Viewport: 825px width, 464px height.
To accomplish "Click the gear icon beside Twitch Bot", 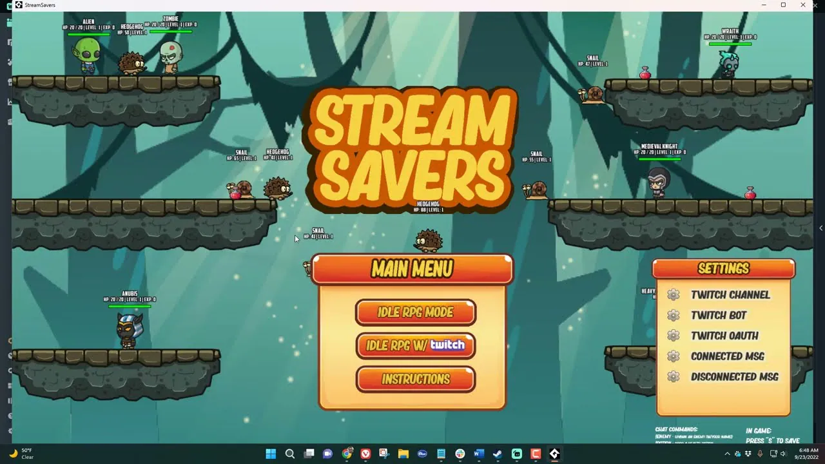I will click(674, 315).
